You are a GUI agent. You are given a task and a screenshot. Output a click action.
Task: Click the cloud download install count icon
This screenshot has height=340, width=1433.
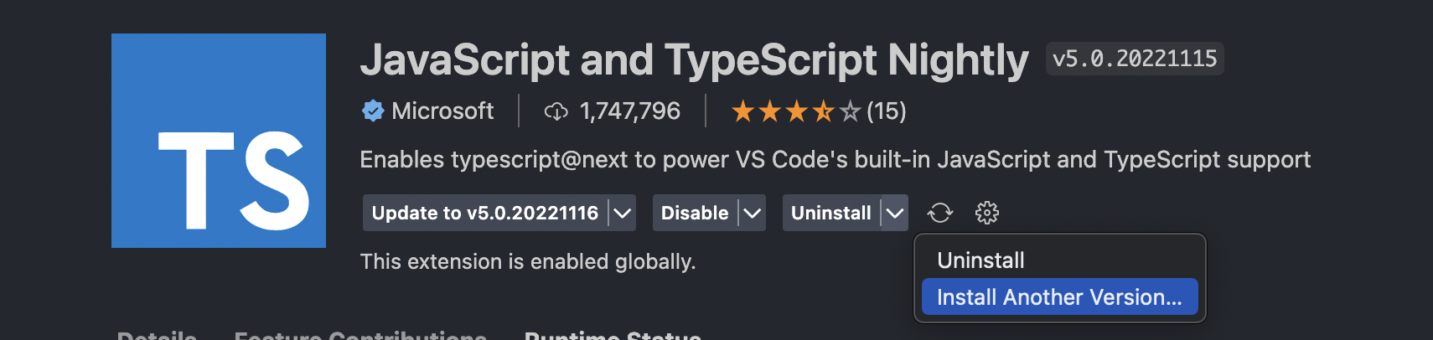556,111
